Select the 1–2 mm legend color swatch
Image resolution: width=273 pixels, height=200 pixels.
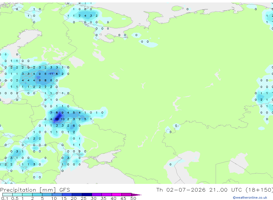27,195
